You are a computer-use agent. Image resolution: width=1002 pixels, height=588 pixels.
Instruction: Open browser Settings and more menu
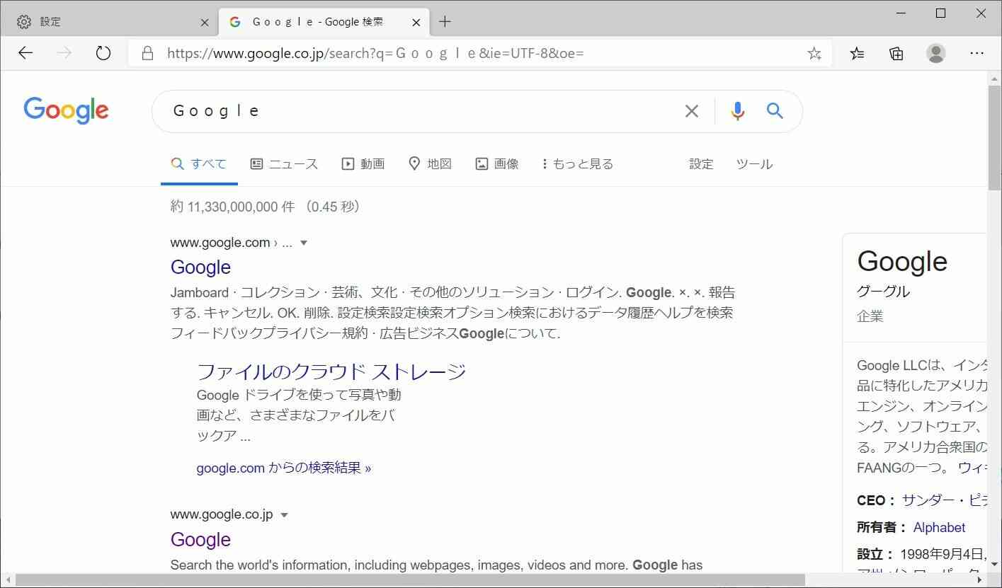click(x=977, y=53)
